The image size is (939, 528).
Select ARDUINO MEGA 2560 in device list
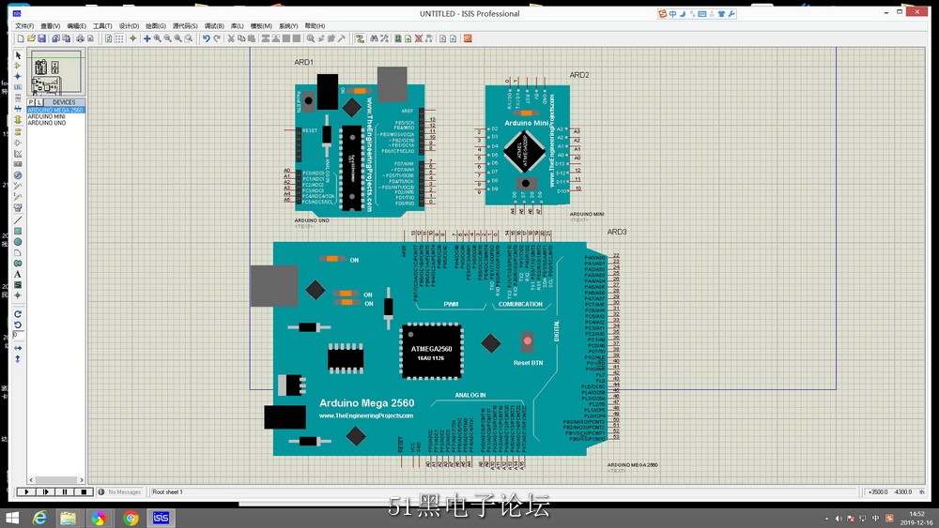click(x=55, y=110)
